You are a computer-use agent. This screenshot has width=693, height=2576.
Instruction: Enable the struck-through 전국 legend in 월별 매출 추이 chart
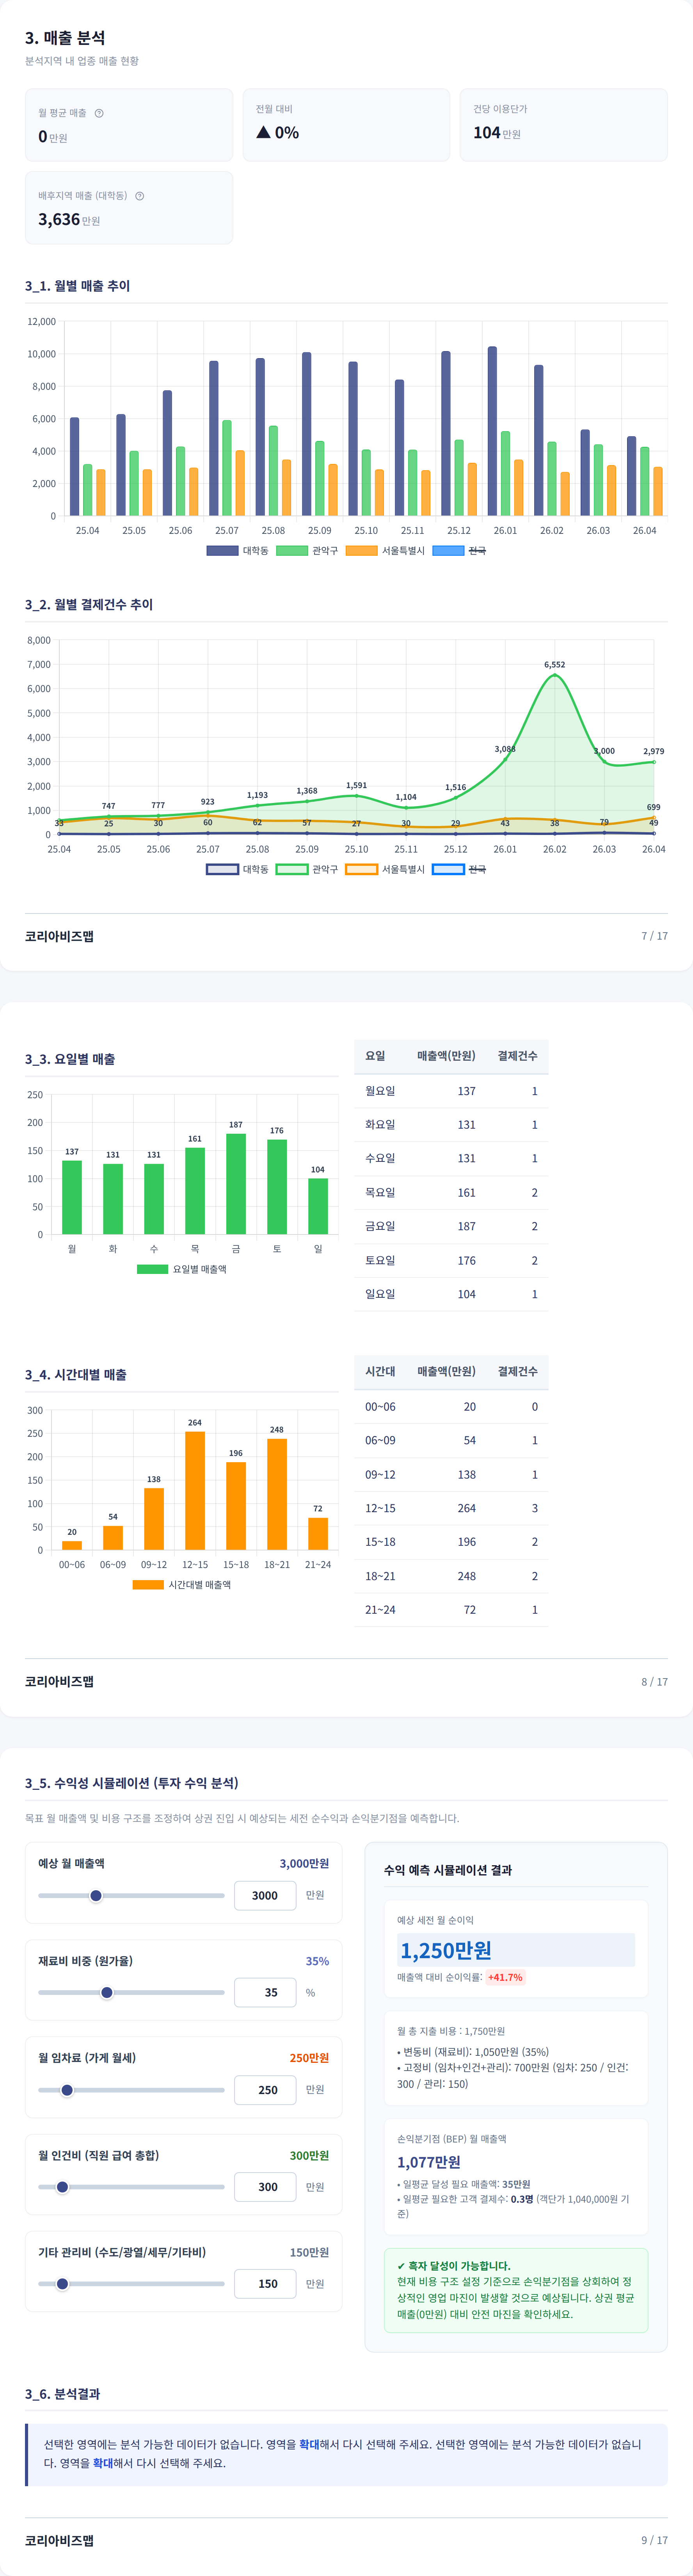click(x=459, y=551)
